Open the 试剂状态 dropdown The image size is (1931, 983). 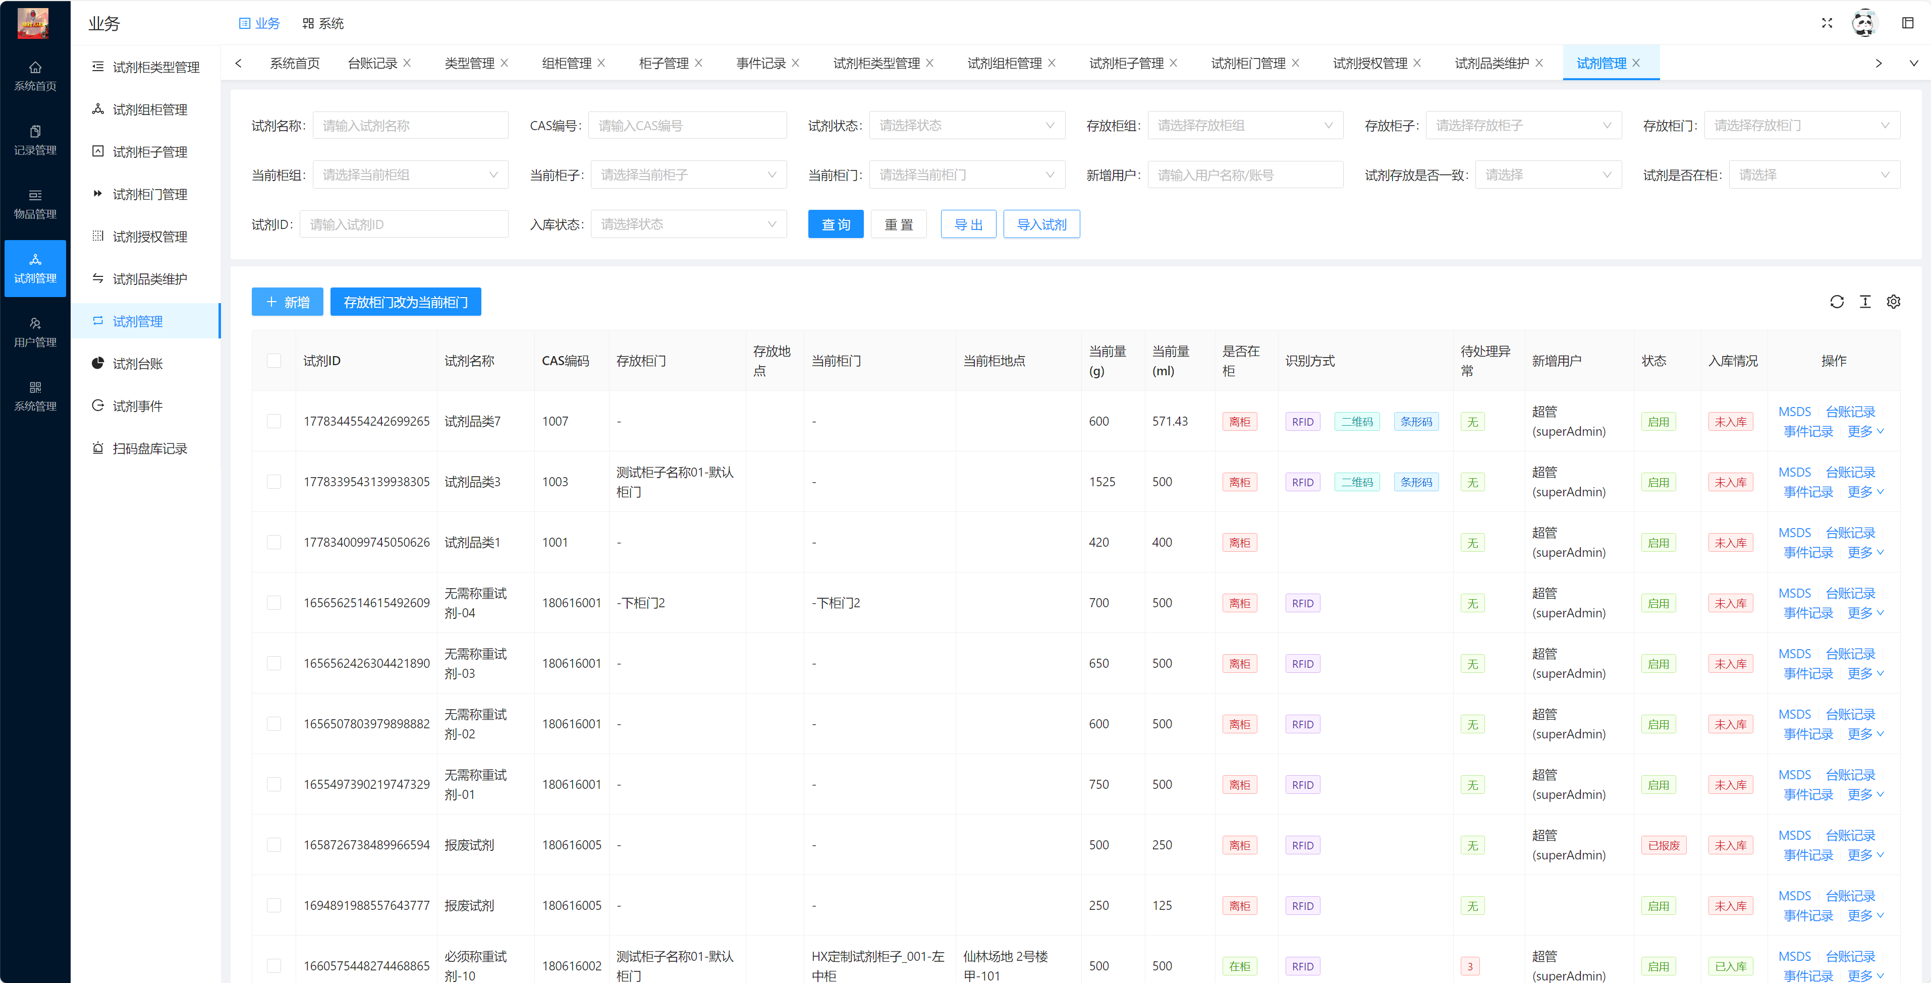pos(967,125)
